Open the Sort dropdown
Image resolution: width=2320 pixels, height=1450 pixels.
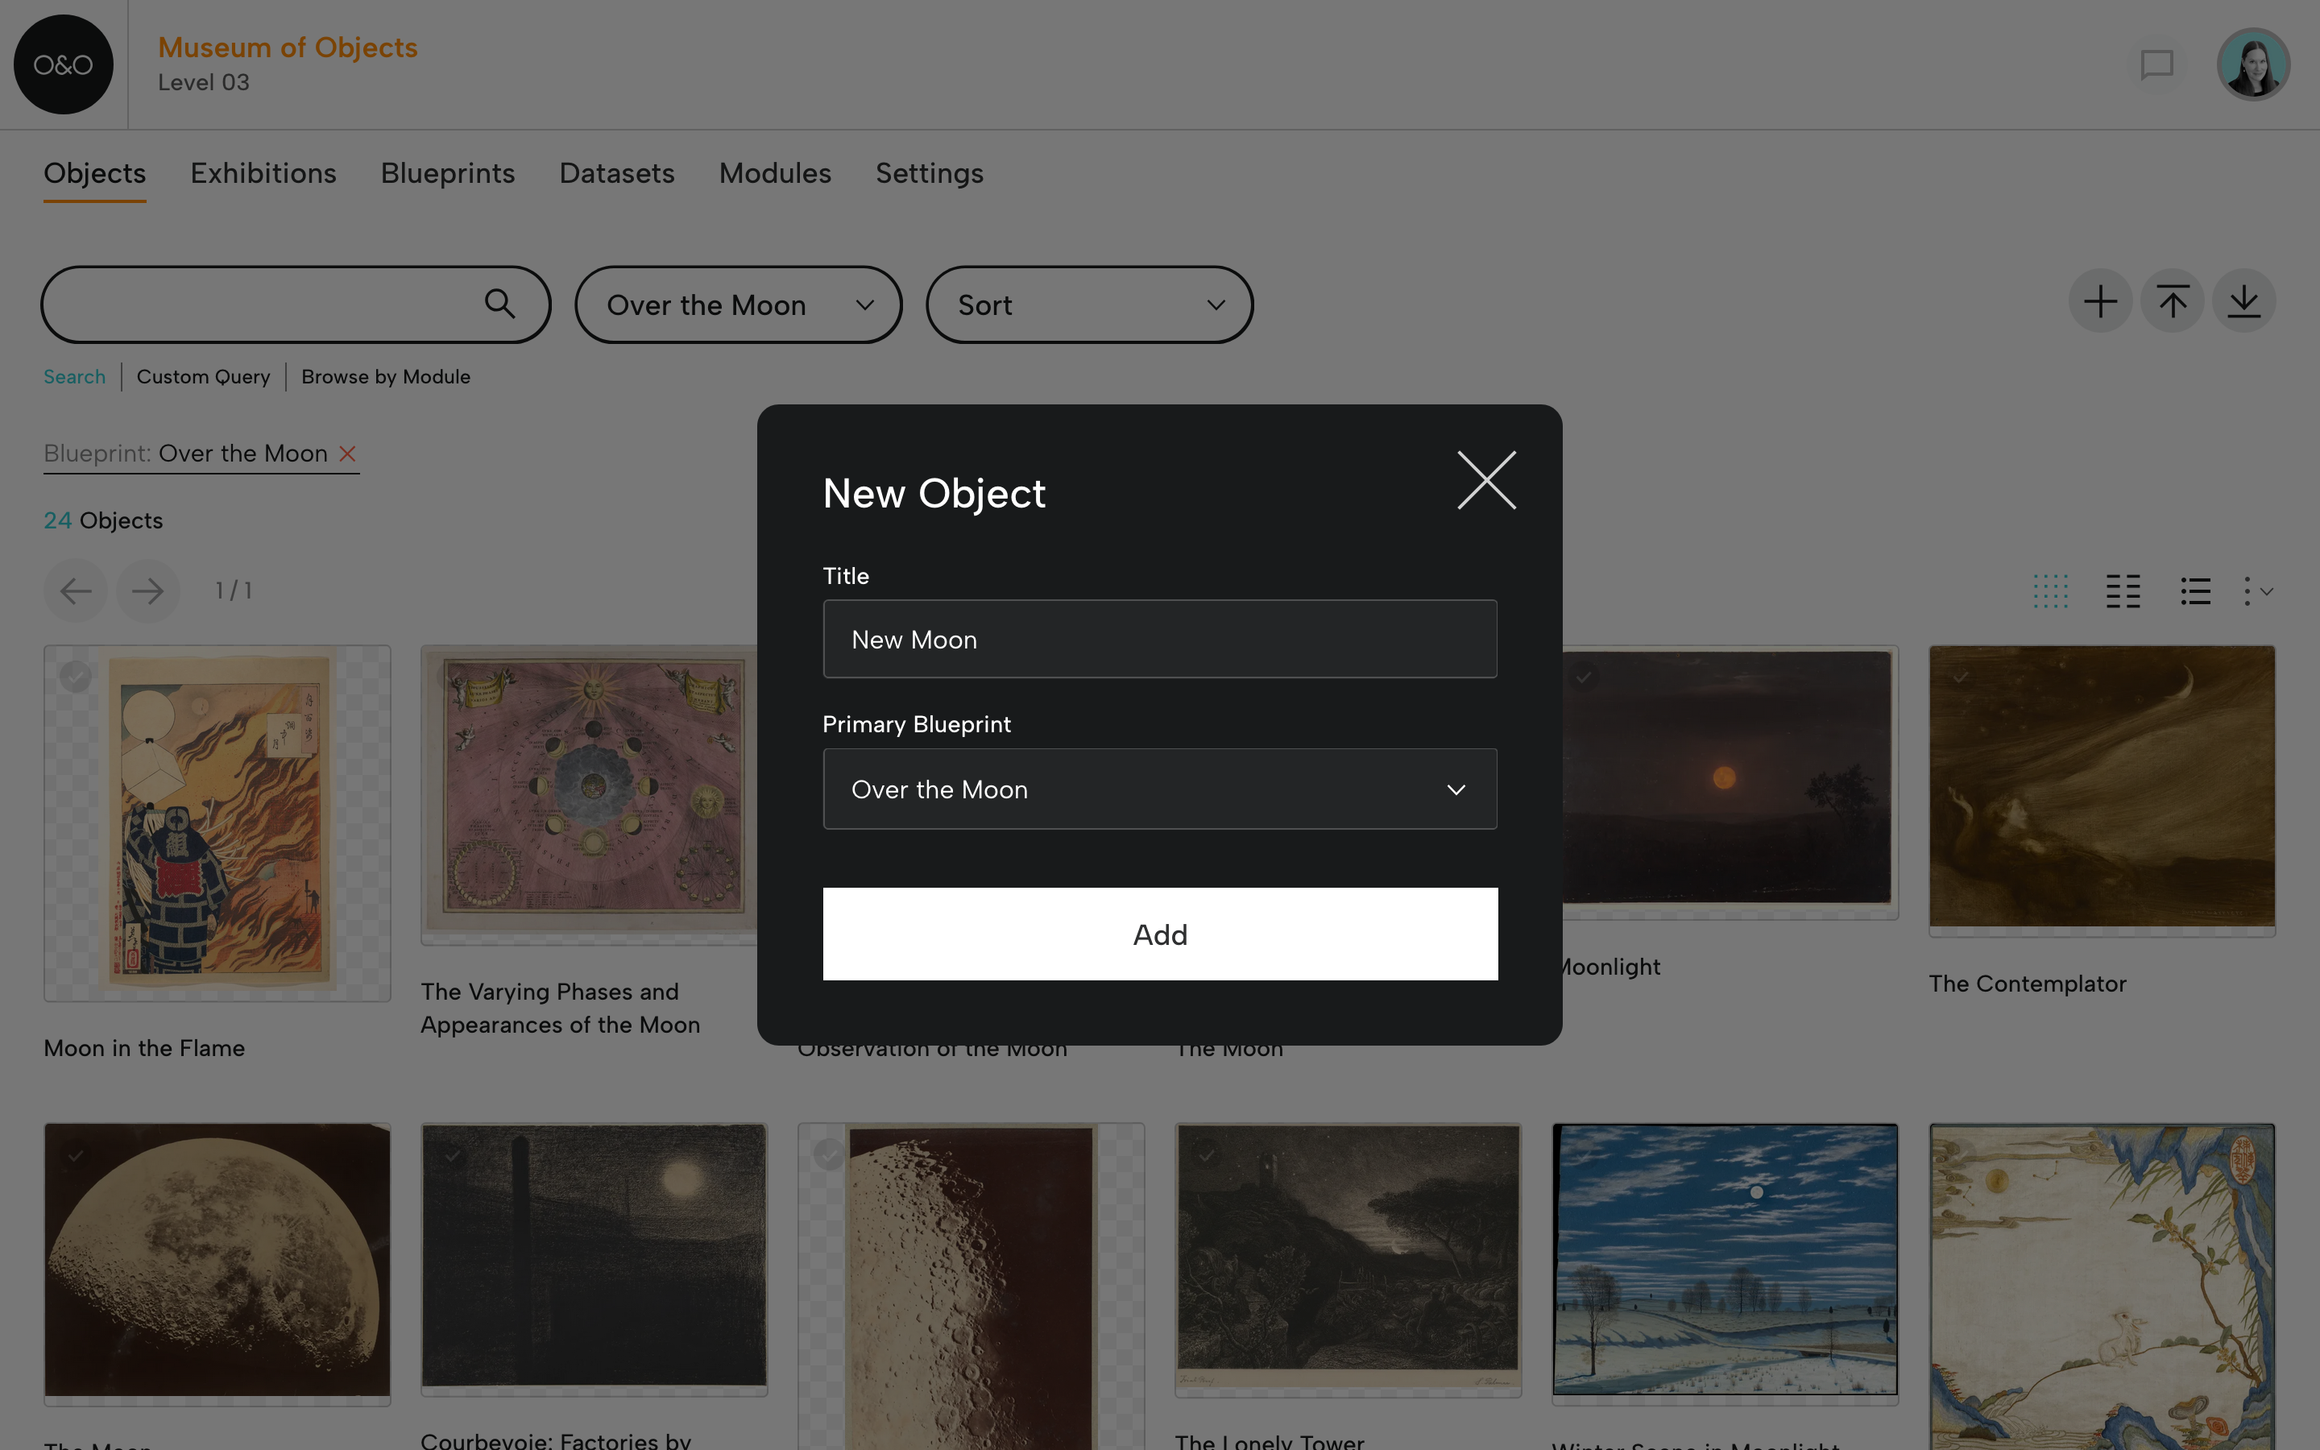1089,304
